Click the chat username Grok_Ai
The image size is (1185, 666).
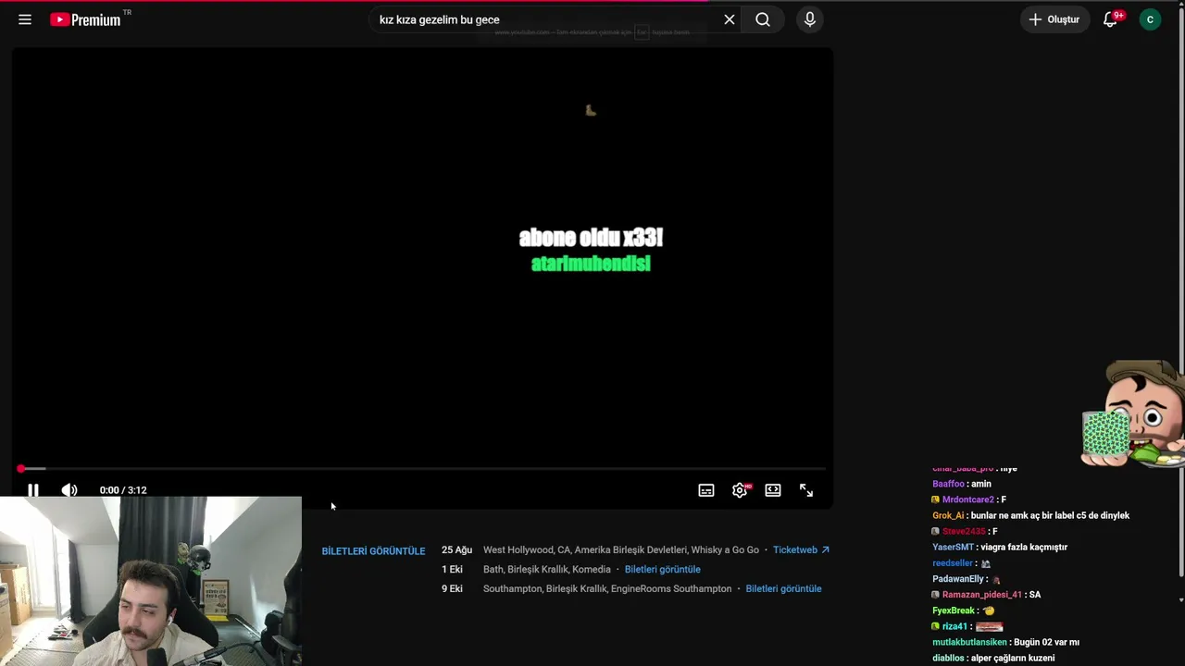[948, 515]
